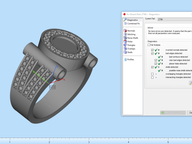Open the Triangles fixing page
This screenshot has width=192, height=144.
(129, 45)
